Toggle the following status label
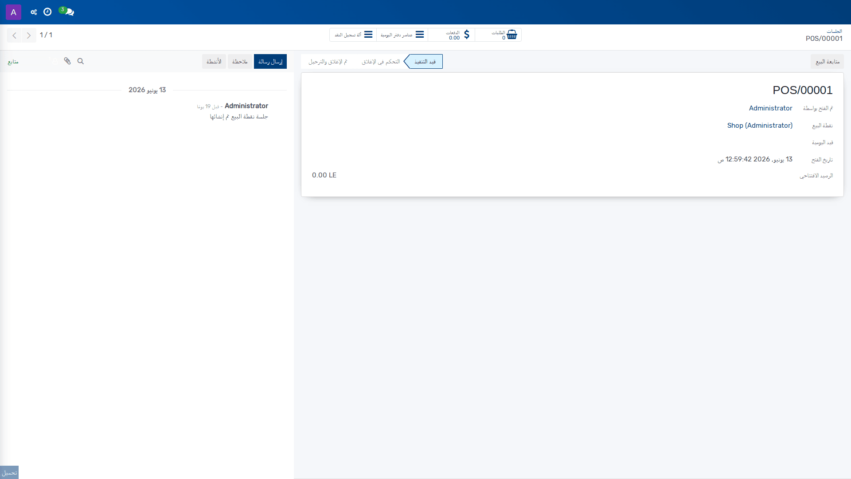The width and height of the screenshot is (851, 479). pos(13,62)
